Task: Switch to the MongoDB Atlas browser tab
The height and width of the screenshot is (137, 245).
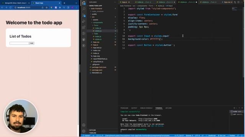Action: point(15,3)
